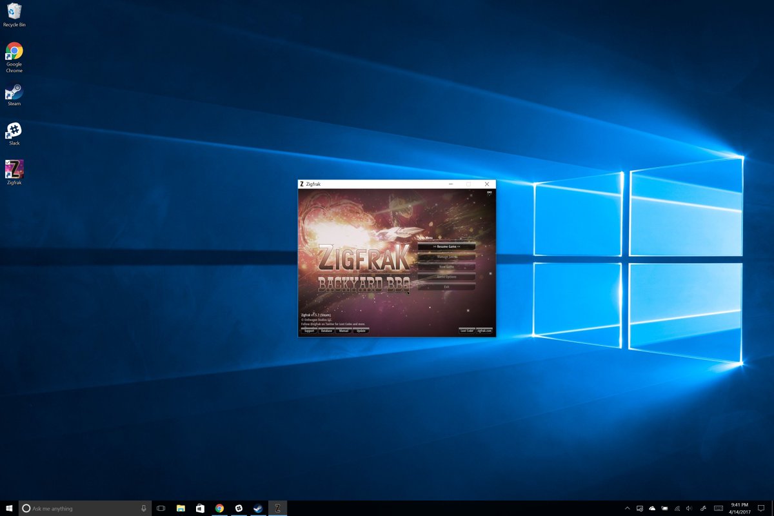Click the battery status tray icon
This screenshot has height=516, width=774.
click(x=664, y=508)
